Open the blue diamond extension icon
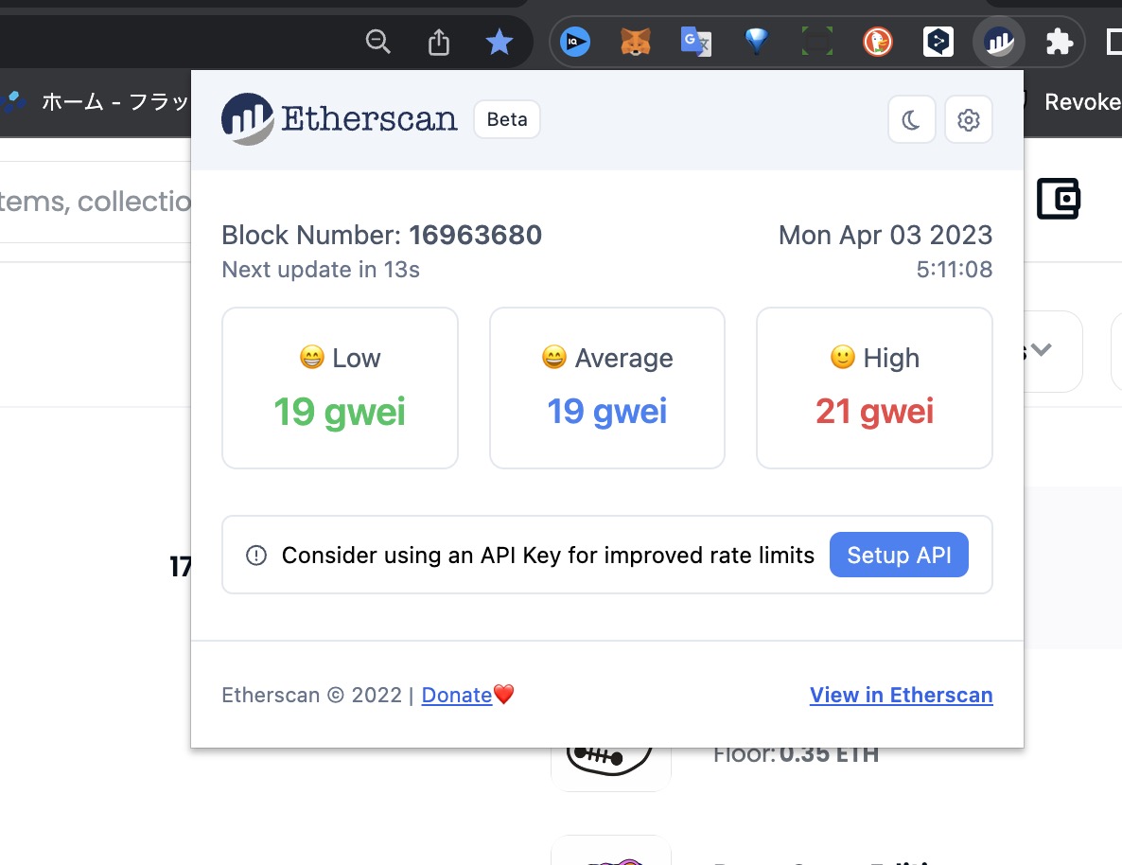The height and width of the screenshot is (865, 1122). point(756,42)
